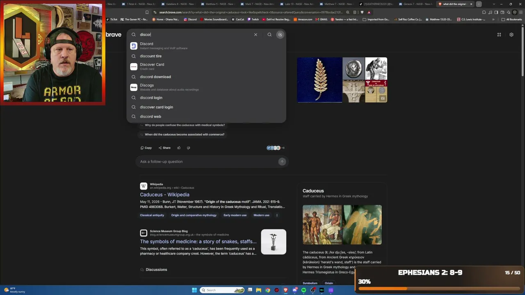Give thumbs up to the AI answer
This screenshot has width=525, height=295.
click(179, 148)
